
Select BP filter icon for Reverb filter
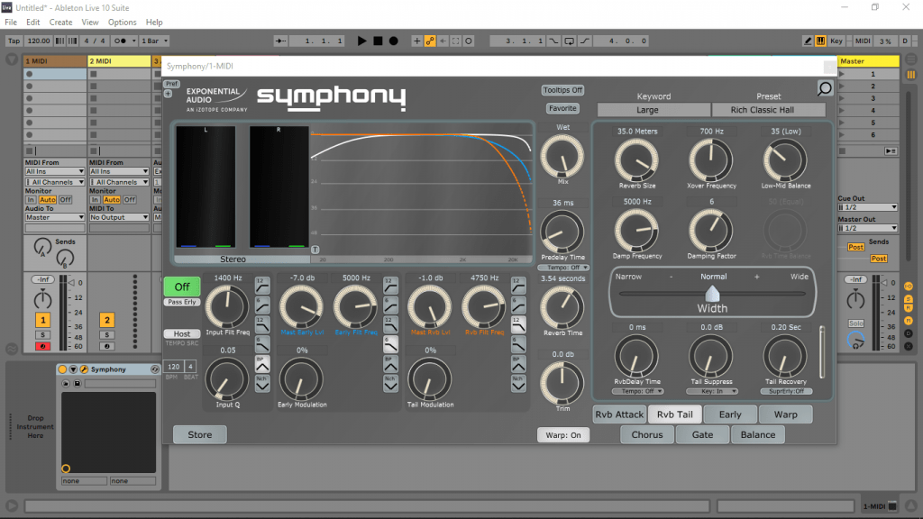[x=518, y=364]
